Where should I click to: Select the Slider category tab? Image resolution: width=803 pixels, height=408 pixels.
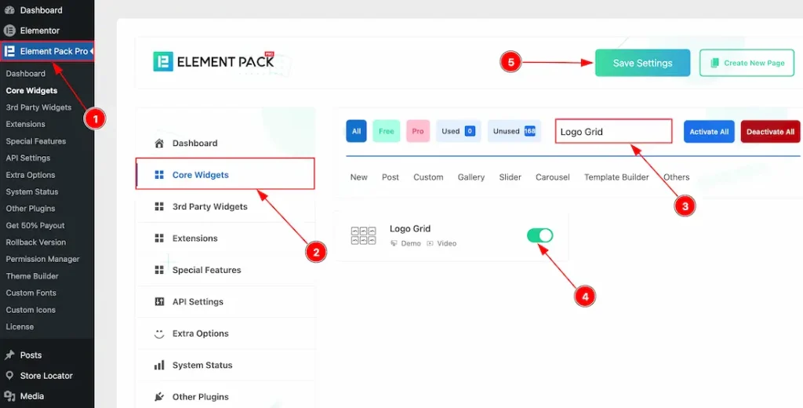point(510,177)
